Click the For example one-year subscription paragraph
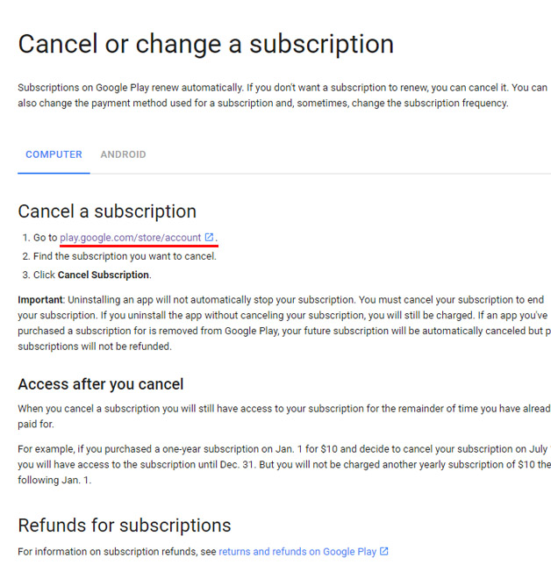This screenshot has height=579, width=551. 284,465
